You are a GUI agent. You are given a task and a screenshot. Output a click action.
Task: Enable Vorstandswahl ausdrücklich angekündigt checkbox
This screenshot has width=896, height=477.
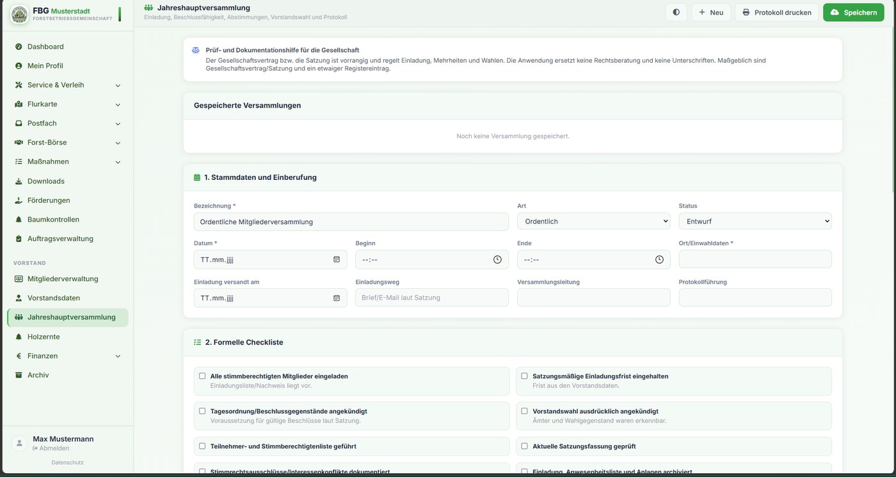[x=524, y=411]
